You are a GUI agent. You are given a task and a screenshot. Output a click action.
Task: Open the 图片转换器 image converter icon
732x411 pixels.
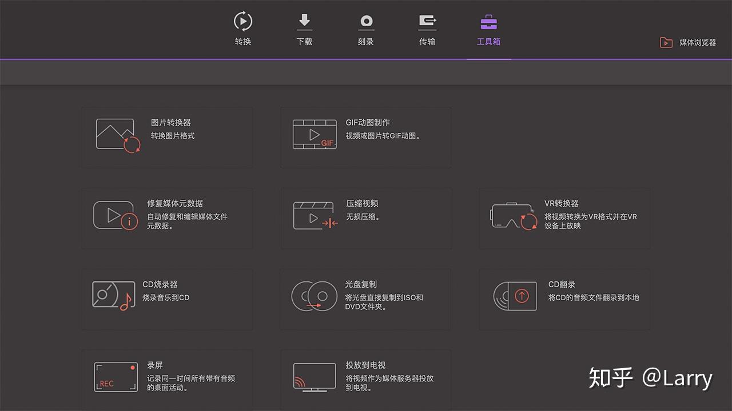(x=118, y=136)
